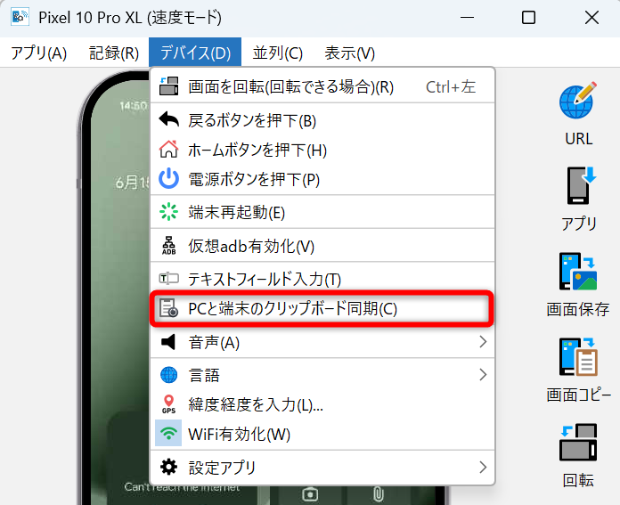Expand the 音声(A) submenu arrow

click(483, 342)
